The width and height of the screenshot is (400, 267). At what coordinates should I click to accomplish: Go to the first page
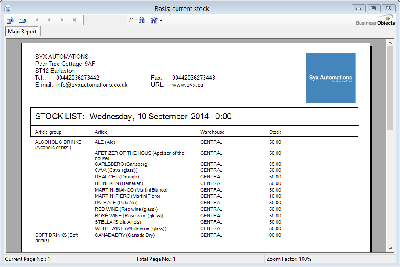(x=37, y=20)
